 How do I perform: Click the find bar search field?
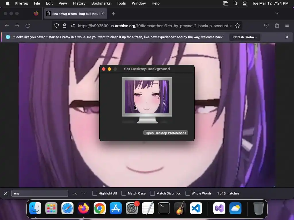pos(40,193)
